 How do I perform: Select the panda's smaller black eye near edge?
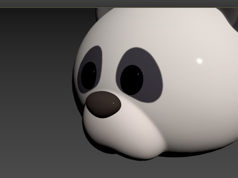pyautogui.click(x=89, y=76)
